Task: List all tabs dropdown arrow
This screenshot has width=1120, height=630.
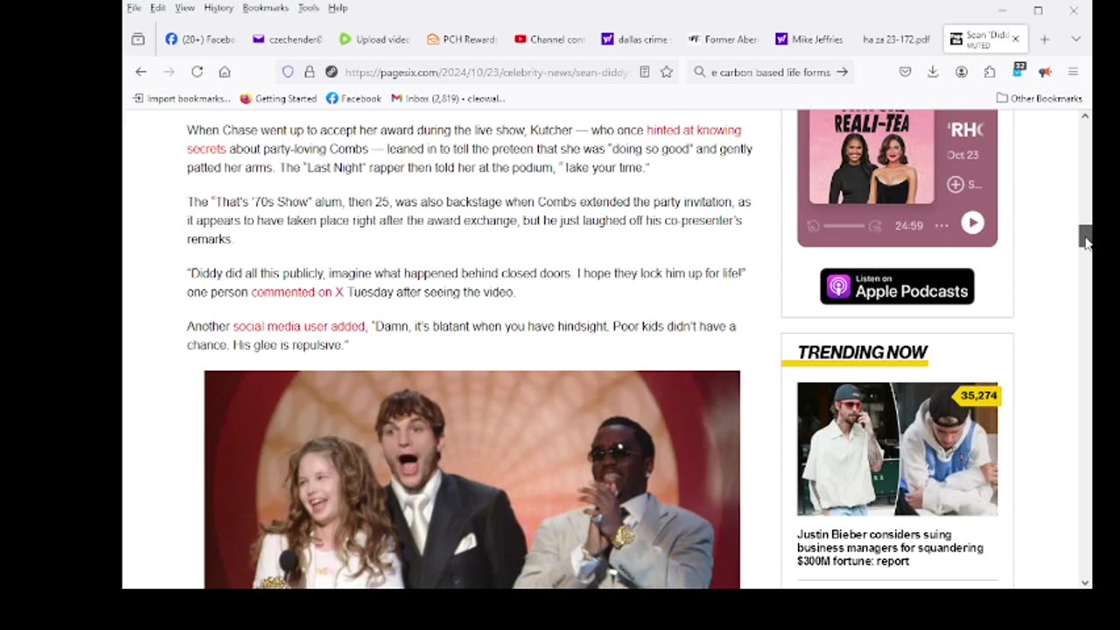Action: pyautogui.click(x=1075, y=39)
